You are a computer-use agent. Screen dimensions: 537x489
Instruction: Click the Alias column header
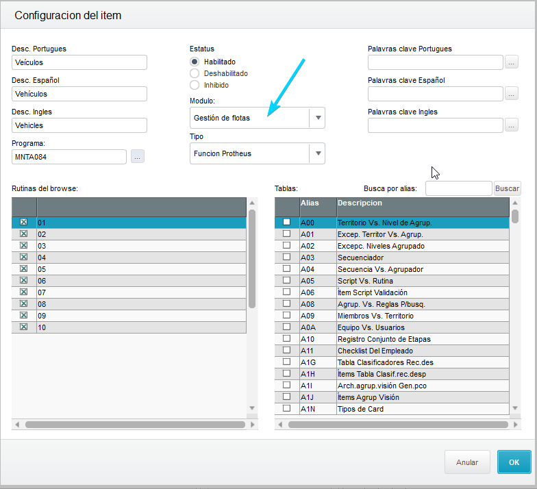coord(318,207)
